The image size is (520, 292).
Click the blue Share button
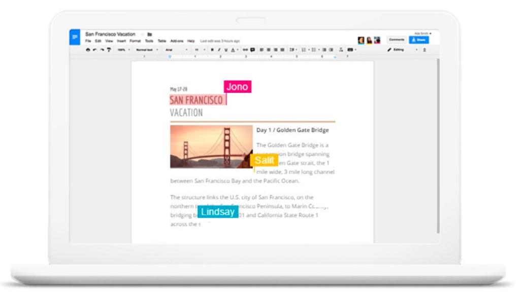419,40
